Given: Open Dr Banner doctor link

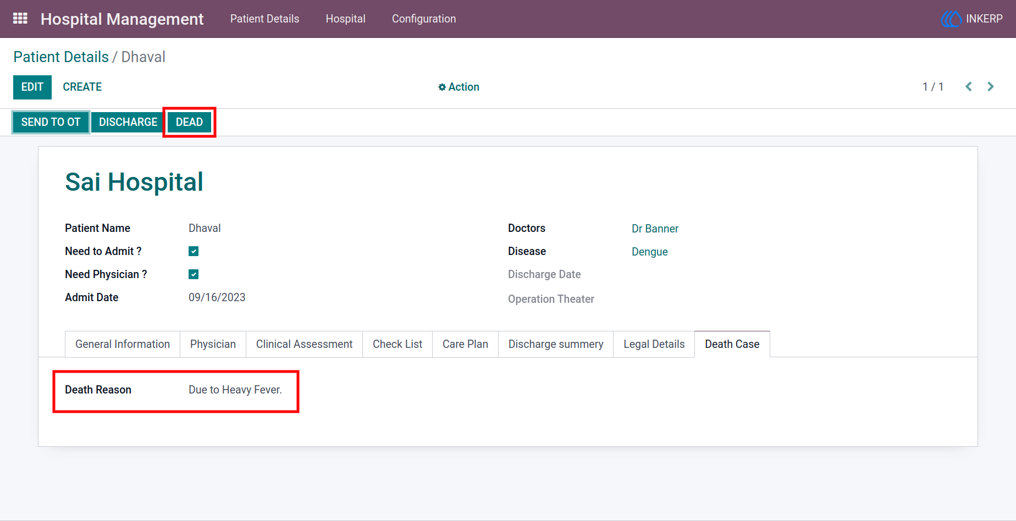Looking at the screenshot, I should (655, 229).
